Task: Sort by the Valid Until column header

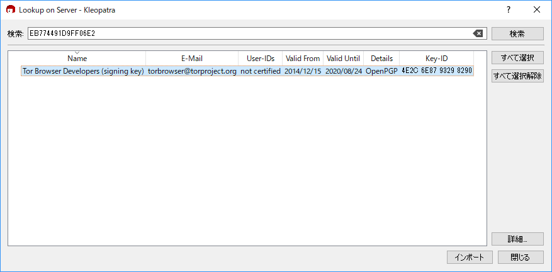Action: [343, 58]
